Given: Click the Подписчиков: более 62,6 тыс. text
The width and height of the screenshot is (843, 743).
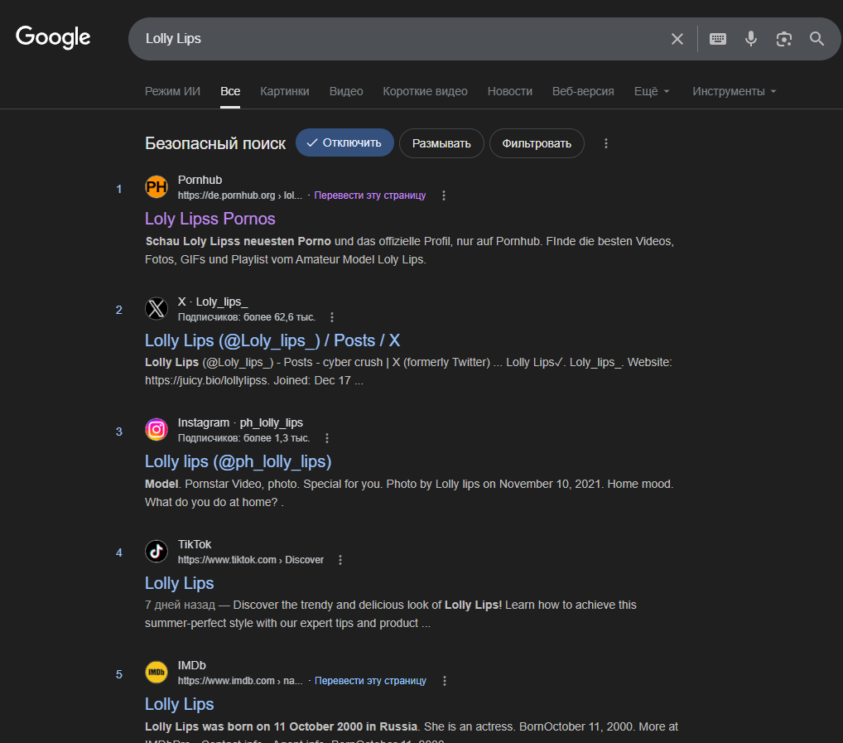Looking at the screenshot, I should point(247,317).
